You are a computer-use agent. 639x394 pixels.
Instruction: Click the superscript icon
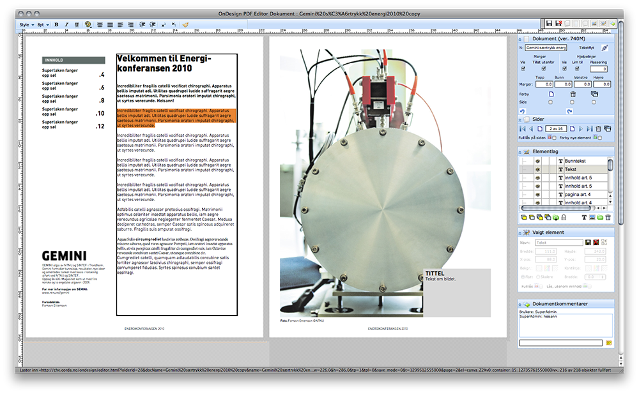(164, 24)
